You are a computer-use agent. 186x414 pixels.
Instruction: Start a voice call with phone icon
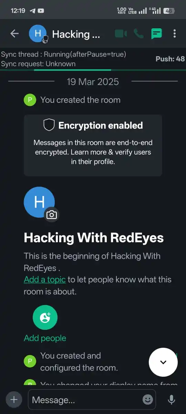click(x=138, y=33)
